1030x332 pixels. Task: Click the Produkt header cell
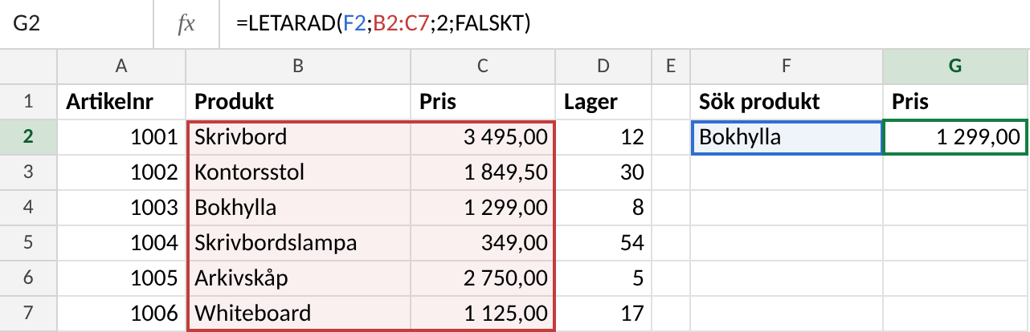(298, 102)
